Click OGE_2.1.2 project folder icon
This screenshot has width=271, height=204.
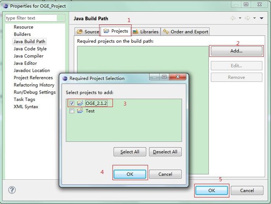(80, 103)
